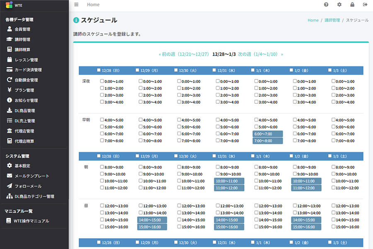Check the 12/28 (日) column header checkbox
The height and width of the screenshot is (249, 373).
[99, 70]
